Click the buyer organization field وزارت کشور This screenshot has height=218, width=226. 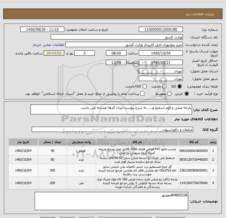(x=117, y=37)
